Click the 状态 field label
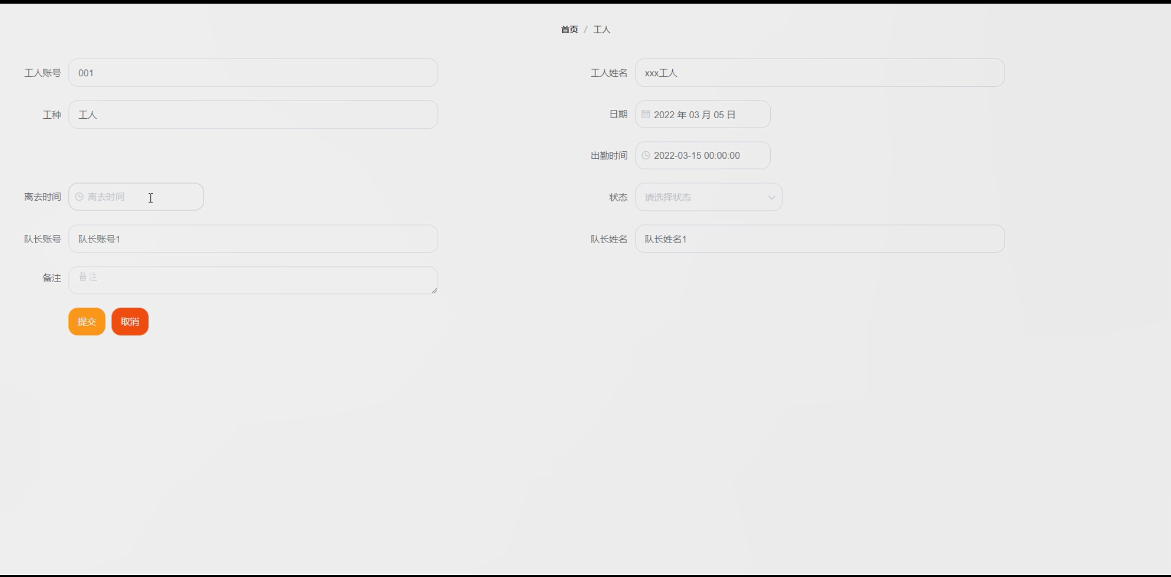 [618, 197]
